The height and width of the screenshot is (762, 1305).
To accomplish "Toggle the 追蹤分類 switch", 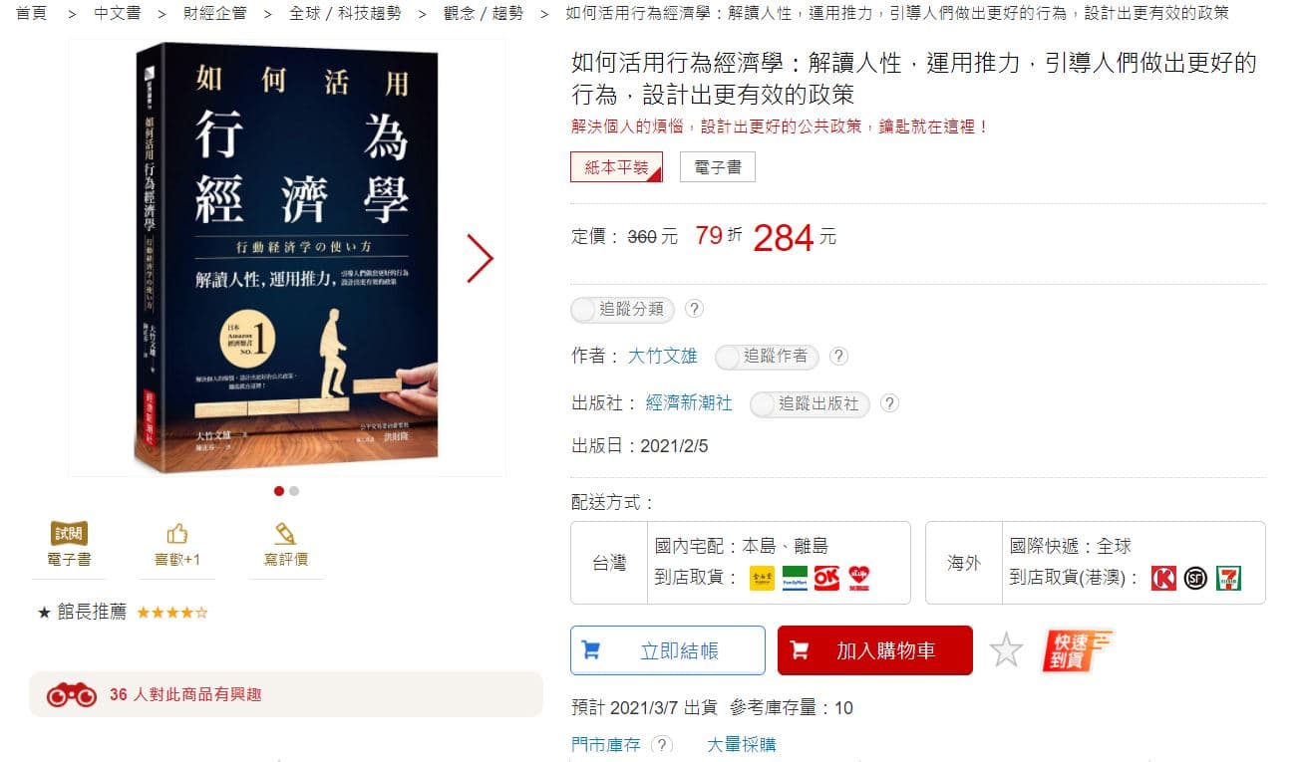I will click(623, 309).
